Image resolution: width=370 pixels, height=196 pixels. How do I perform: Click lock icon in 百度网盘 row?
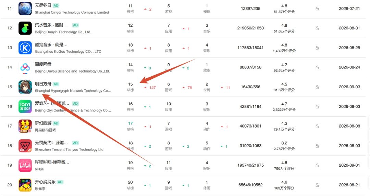tap(317, 67)
